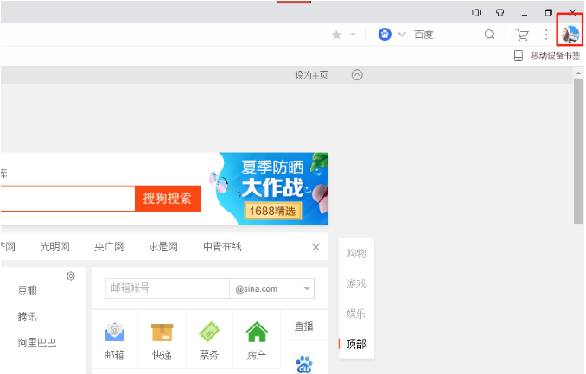The height and width of the screenshot is (374, 586).
Task: Open the shopping cart icon
Action: coord(522,35)
